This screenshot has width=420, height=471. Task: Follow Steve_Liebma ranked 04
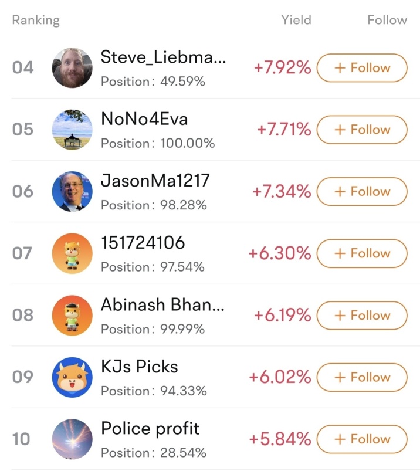tap(362, 68)
